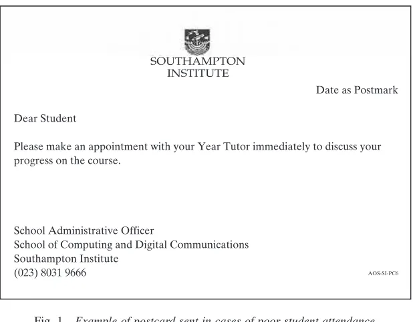Click Southampton Institute address line
This screenshot has height=322, width=413.
click(66, 259)
